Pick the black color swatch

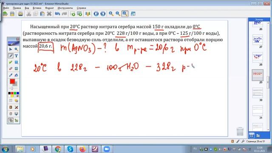9,93
